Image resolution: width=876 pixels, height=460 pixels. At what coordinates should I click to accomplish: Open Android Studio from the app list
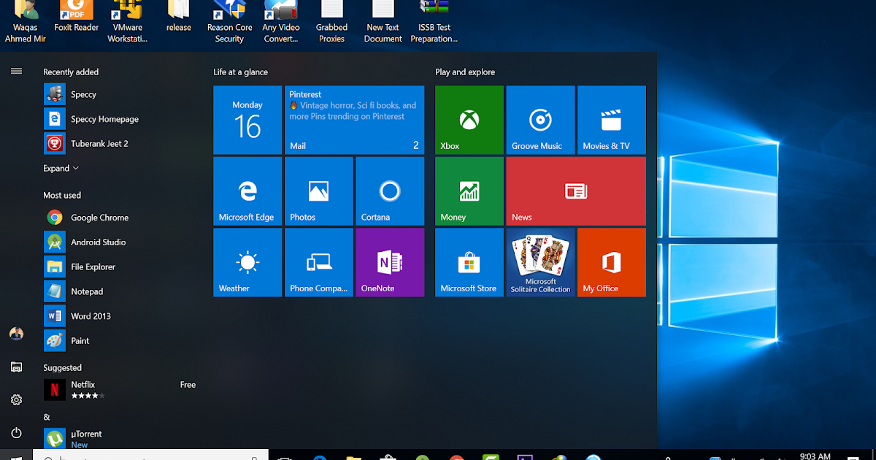(120, 242)
